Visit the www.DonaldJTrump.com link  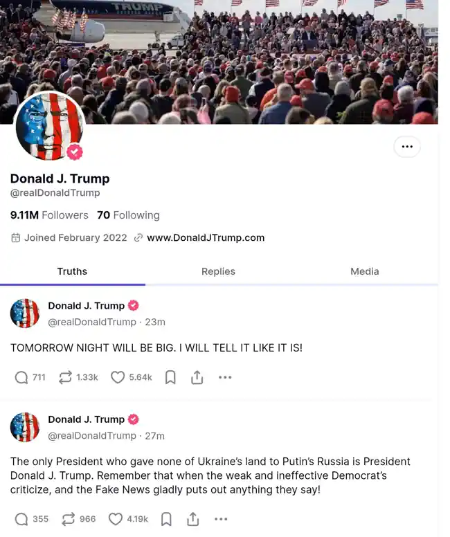[x=206, y=237]
